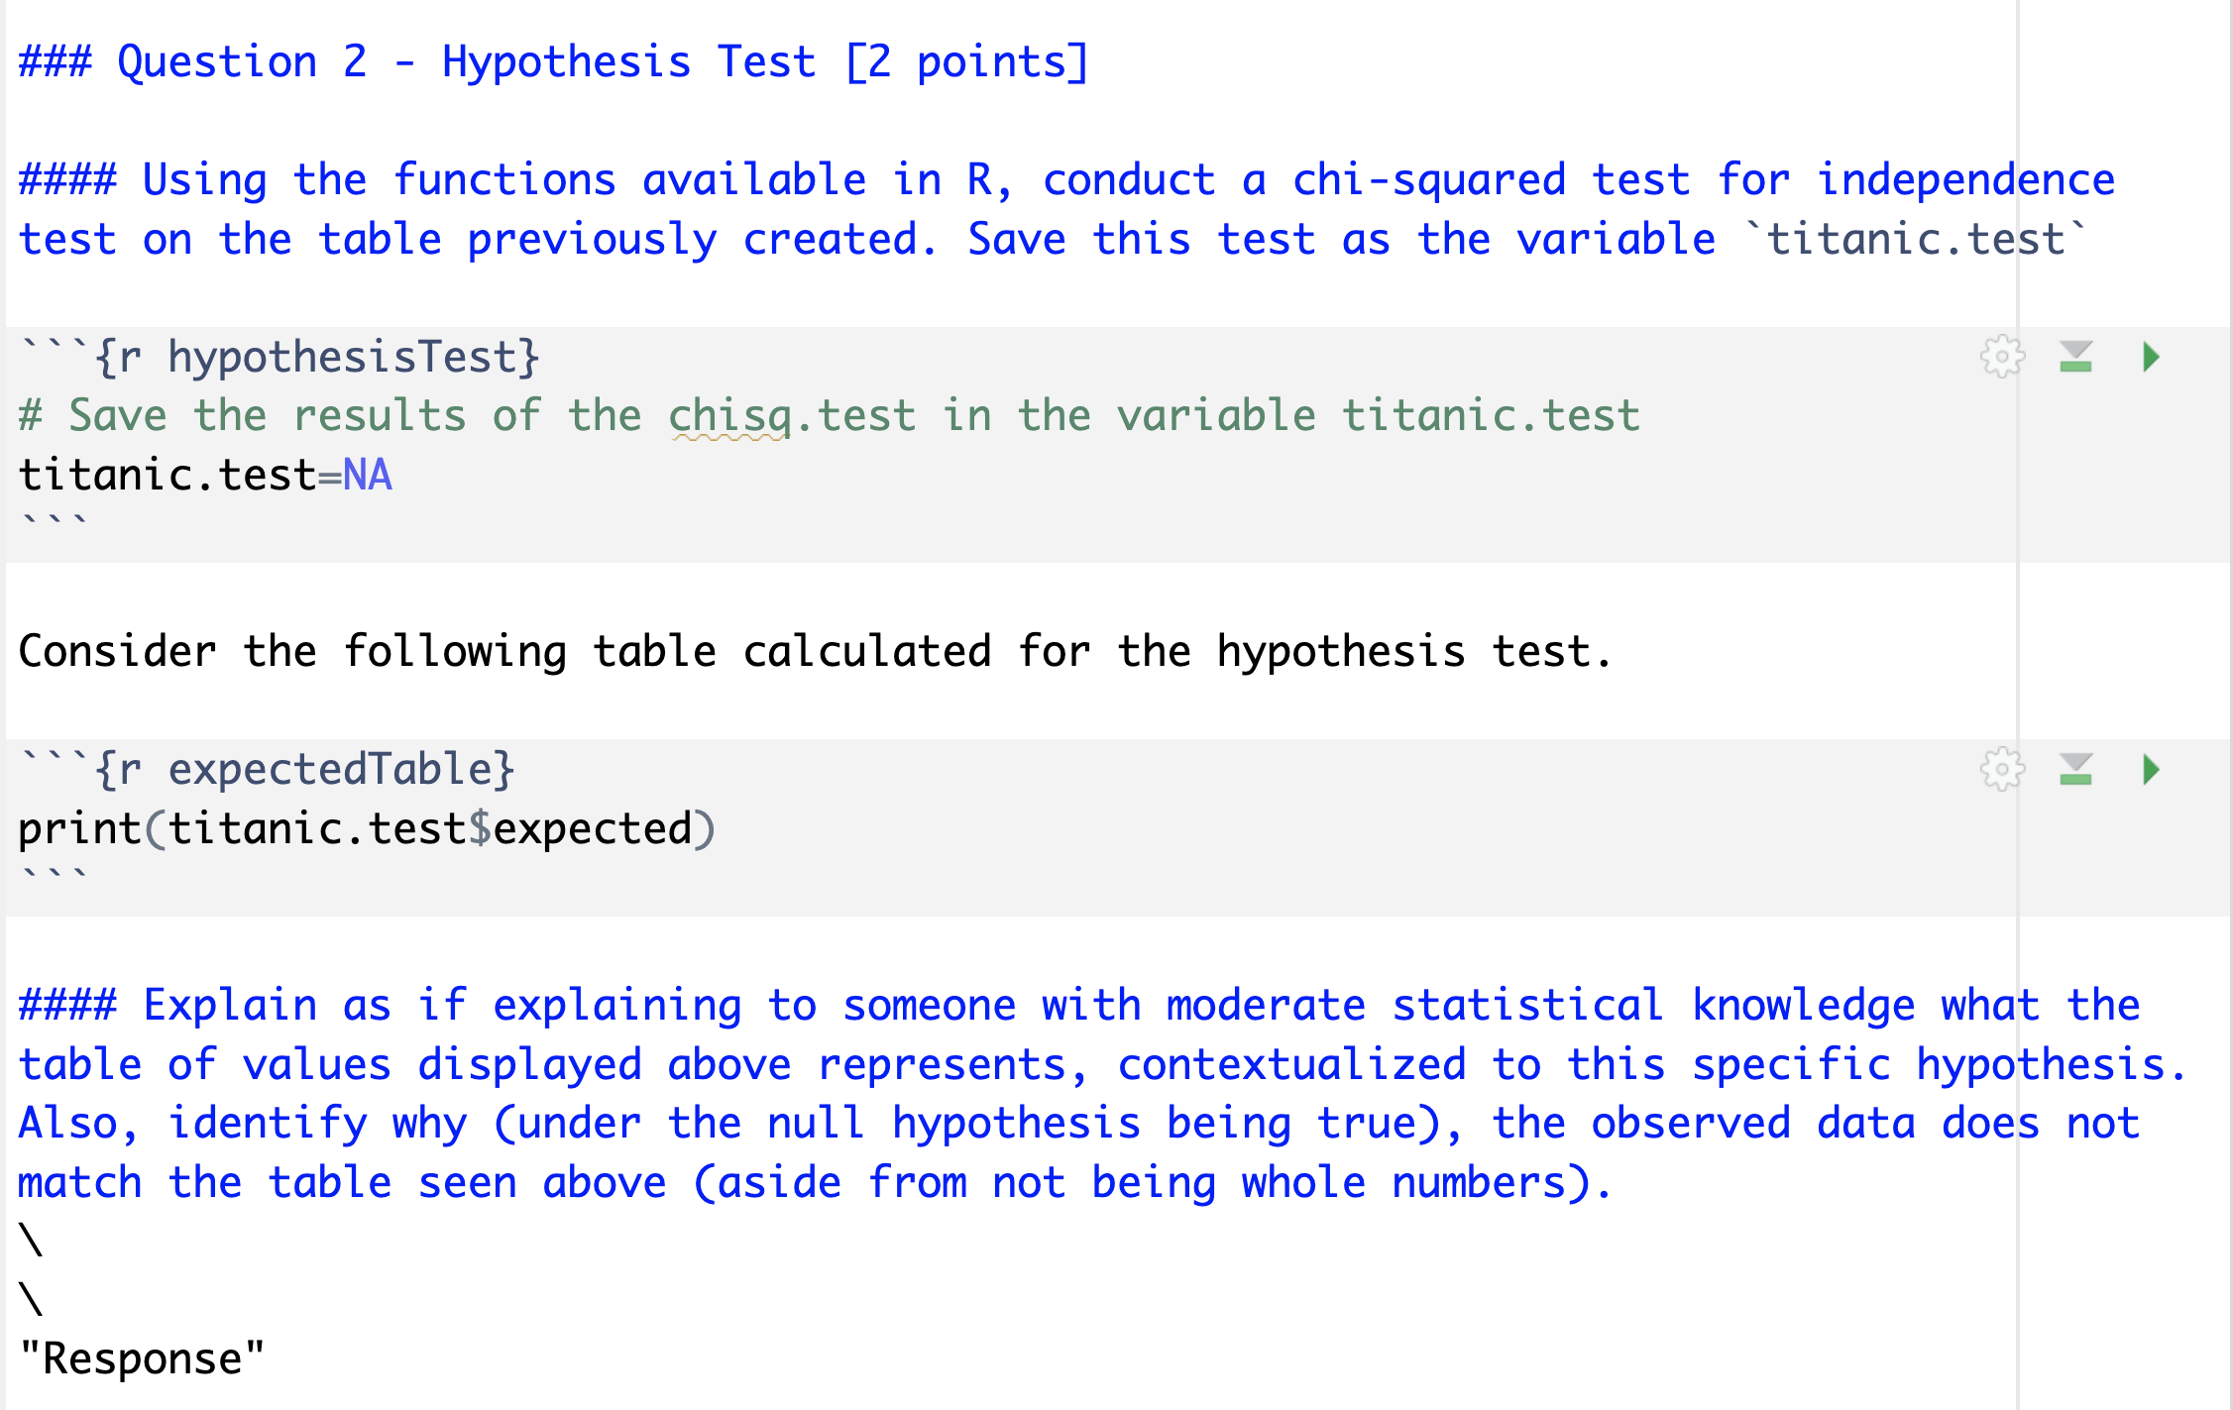Run all chunks above expectedTable
This screenshot has height=1410, width=2233.
2076,770
